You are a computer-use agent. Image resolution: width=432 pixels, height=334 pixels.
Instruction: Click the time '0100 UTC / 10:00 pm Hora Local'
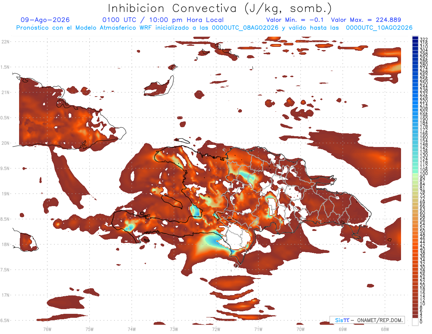[x=163, y=20]
